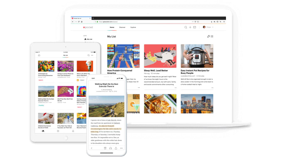This screenshot has width=283, height=157.
Task: Click the browser home icon
Action: [x=82, y=22]
